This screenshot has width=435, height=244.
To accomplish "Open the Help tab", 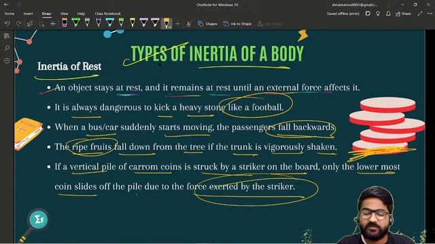I will click(81, 14).
